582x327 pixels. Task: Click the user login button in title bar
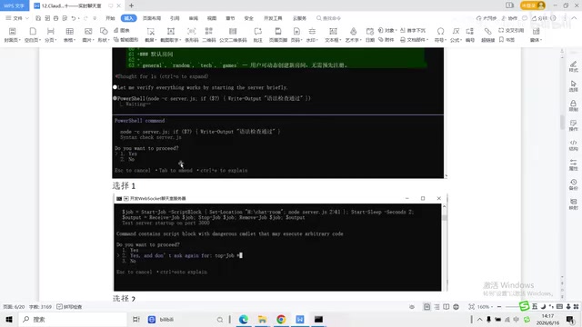pyautogui.click(x=533, y=5)
